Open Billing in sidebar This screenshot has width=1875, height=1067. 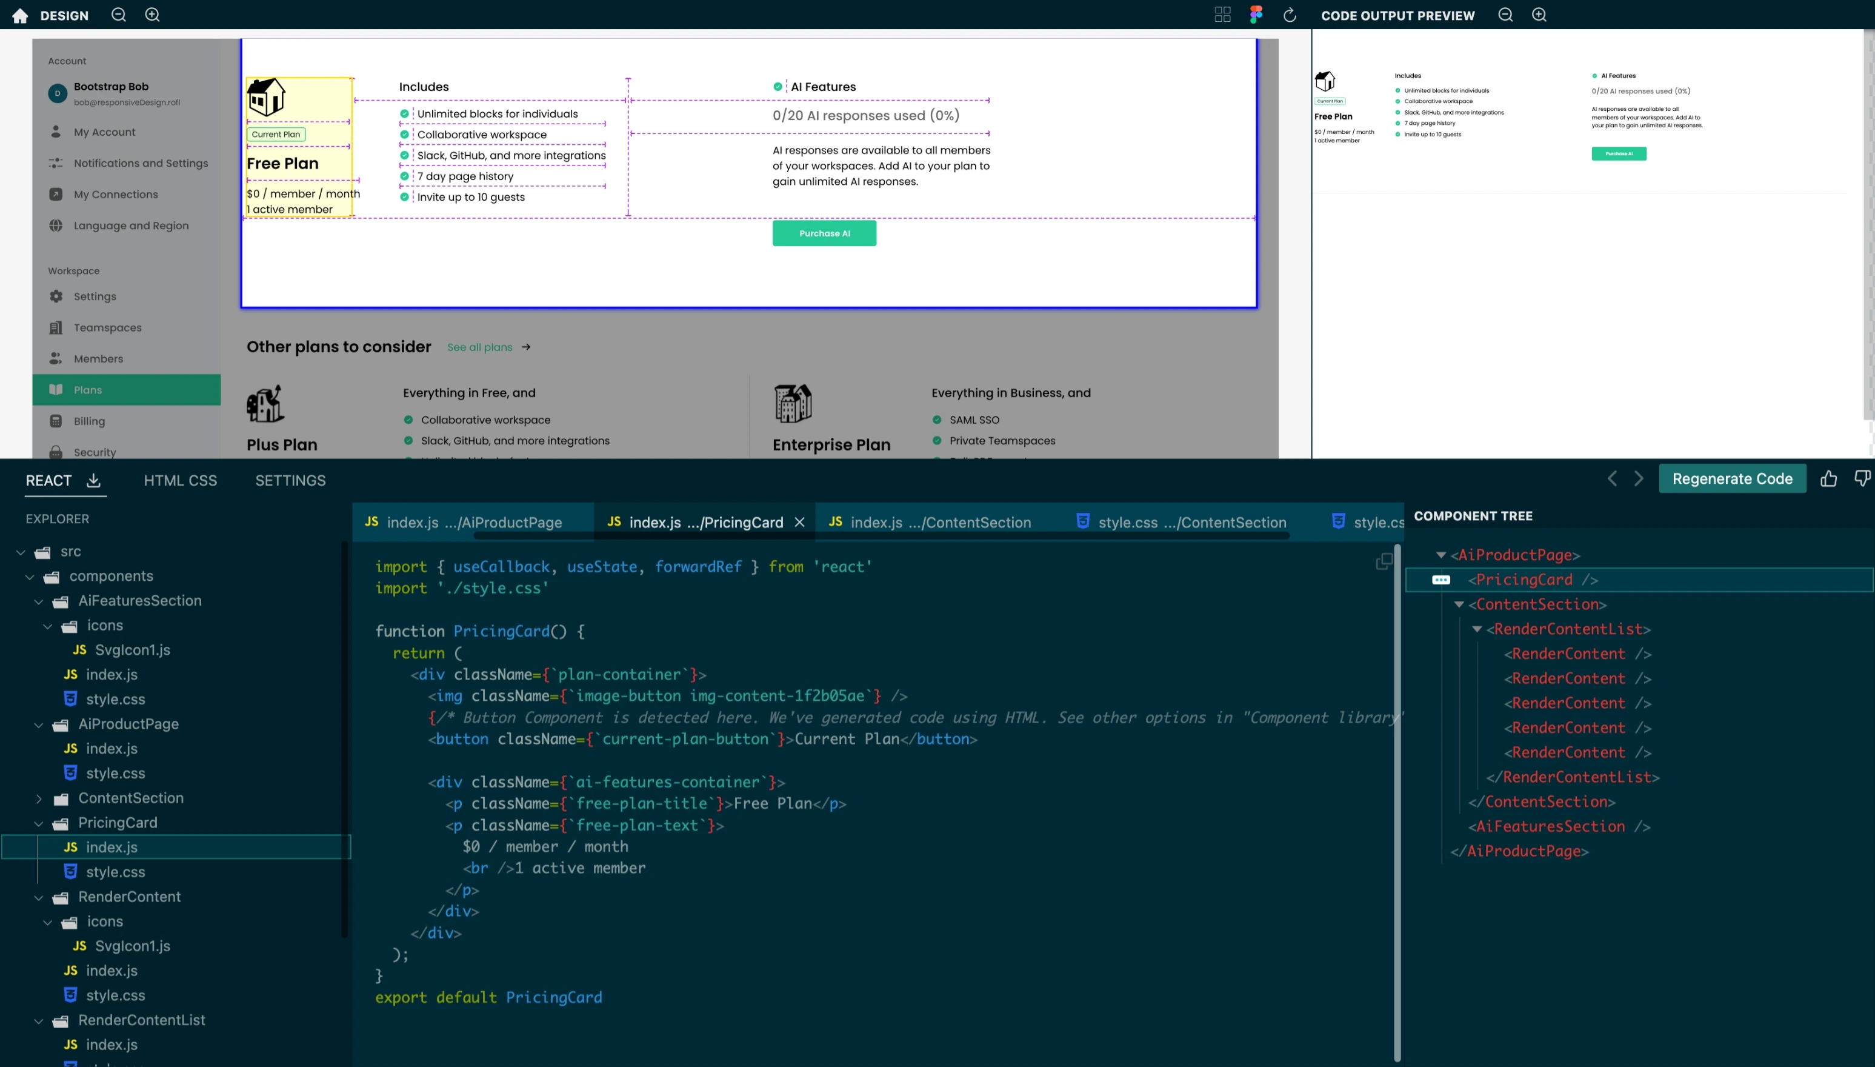[76, 421]
